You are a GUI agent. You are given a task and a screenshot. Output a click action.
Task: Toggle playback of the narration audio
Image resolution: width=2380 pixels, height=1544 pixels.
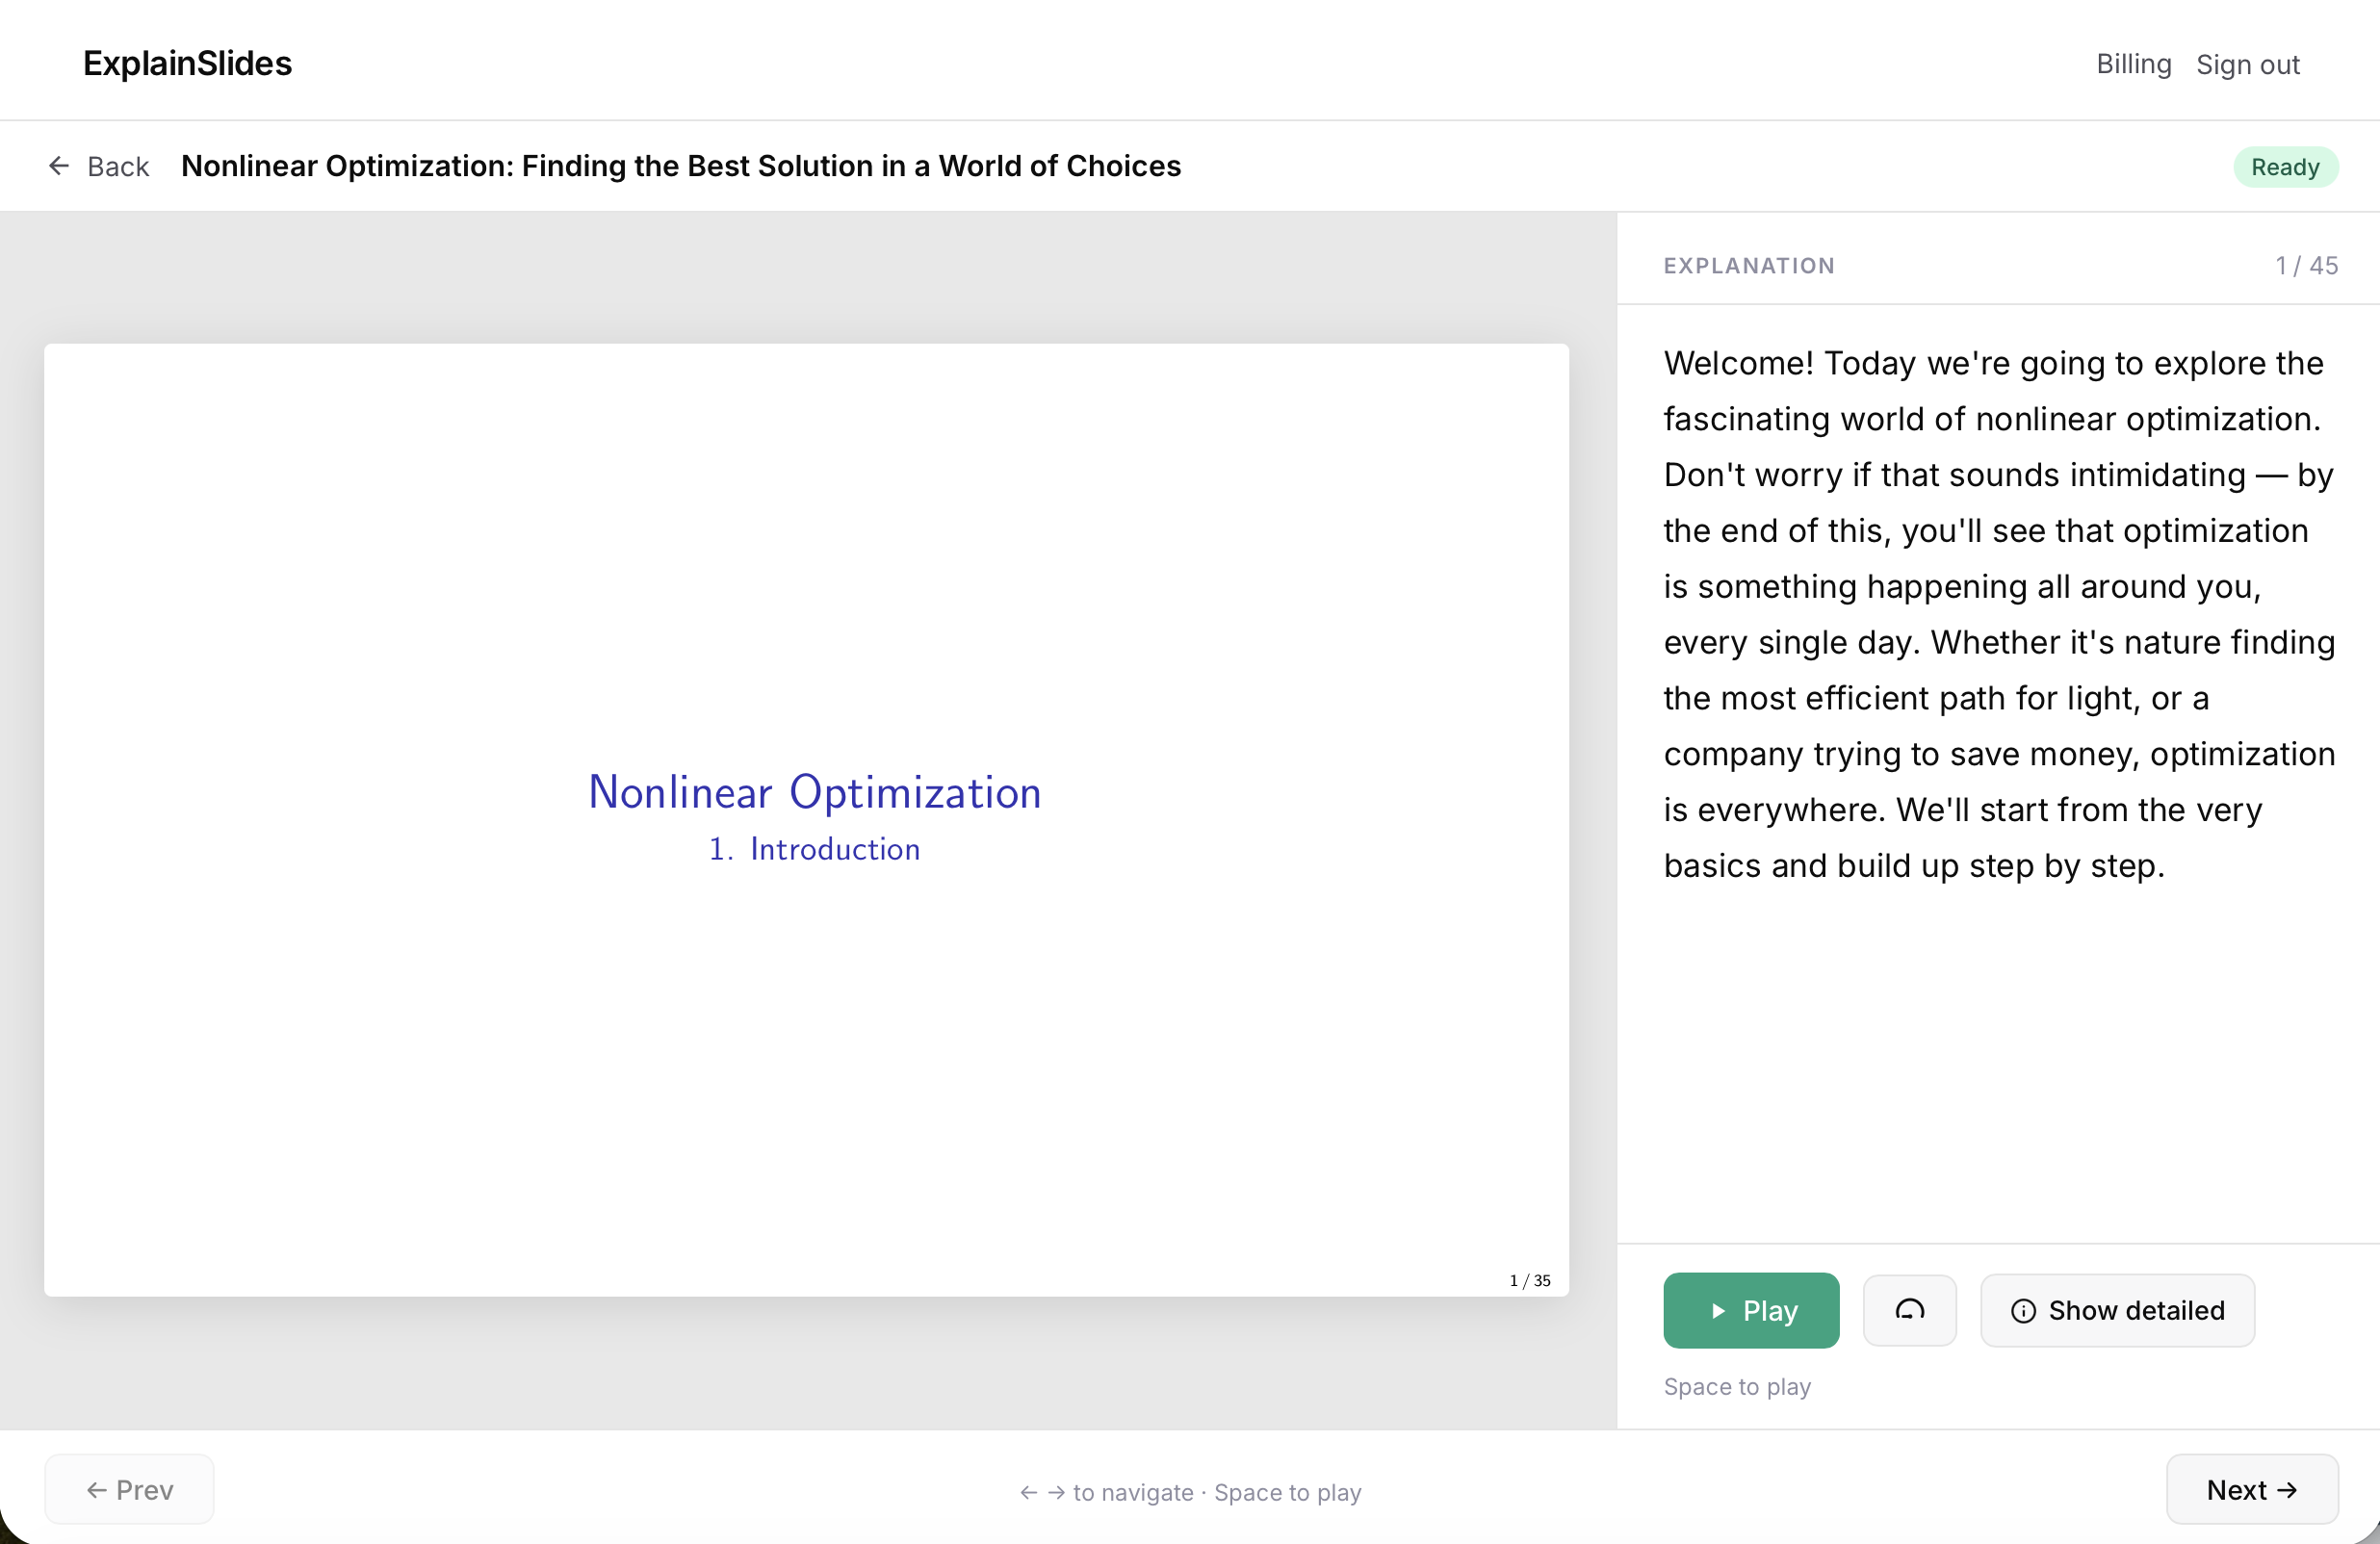coord(1751,1310)
